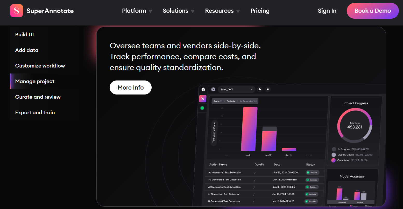
Task: Click the SuperAnnotate brand name
Action: (50, 11)
